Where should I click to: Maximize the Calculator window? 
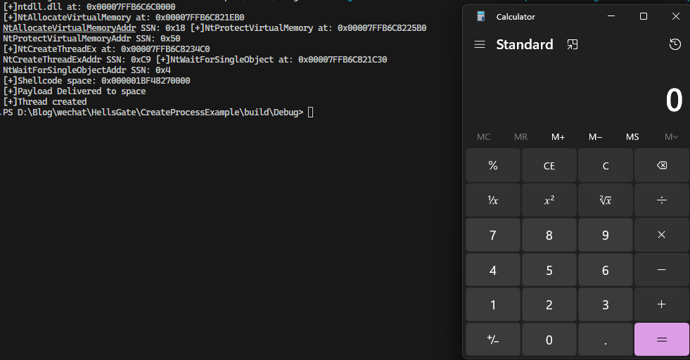(x=644, y=16)
